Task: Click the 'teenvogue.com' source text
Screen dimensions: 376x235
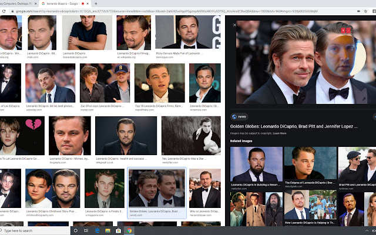Action: click(x=164, y=57)
